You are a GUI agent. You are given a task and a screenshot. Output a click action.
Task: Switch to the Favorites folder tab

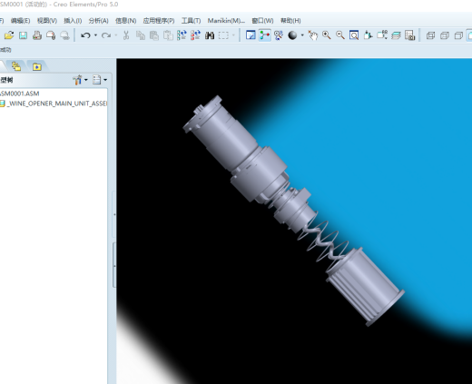click(37, 66)
